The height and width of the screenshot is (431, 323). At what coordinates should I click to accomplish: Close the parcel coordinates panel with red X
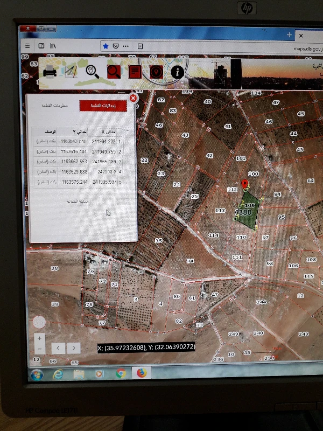pos(133,98)
